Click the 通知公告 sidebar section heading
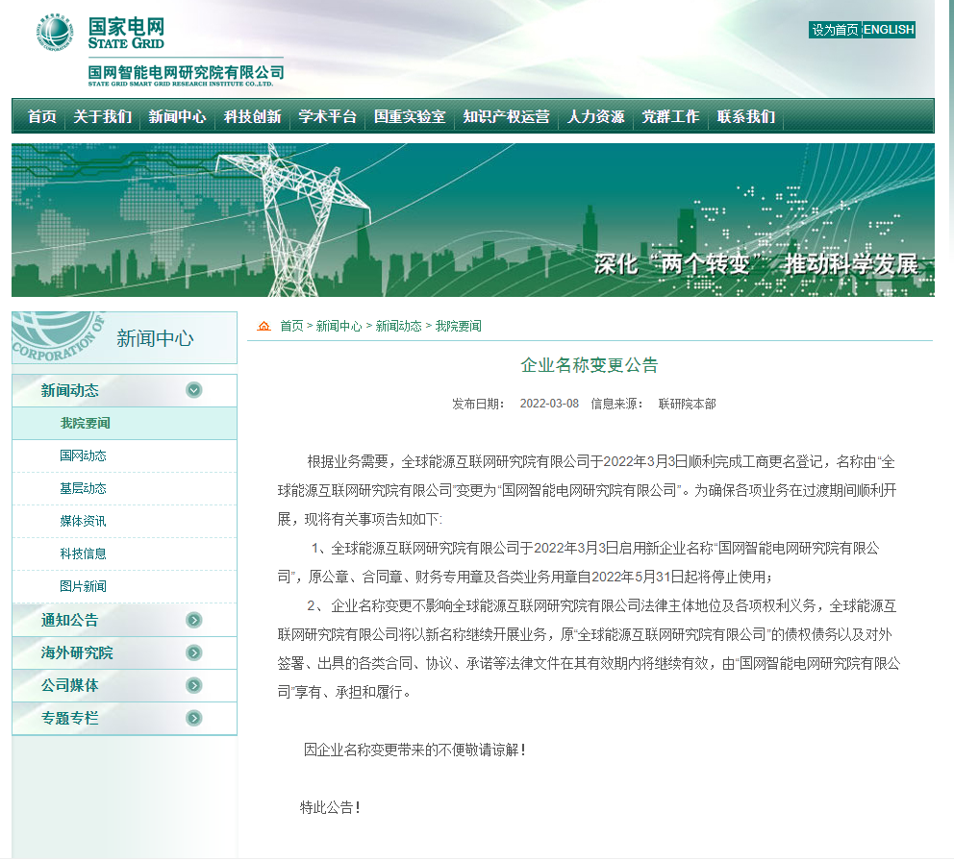The image size is (954, 861). [69, 620]
